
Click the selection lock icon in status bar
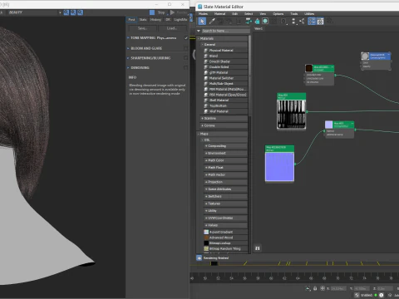coord(315,288)
